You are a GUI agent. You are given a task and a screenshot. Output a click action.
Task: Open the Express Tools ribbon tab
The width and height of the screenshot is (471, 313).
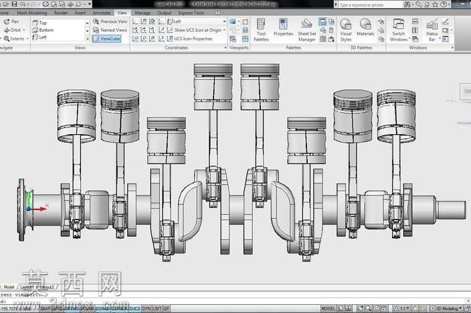[191, 13]
